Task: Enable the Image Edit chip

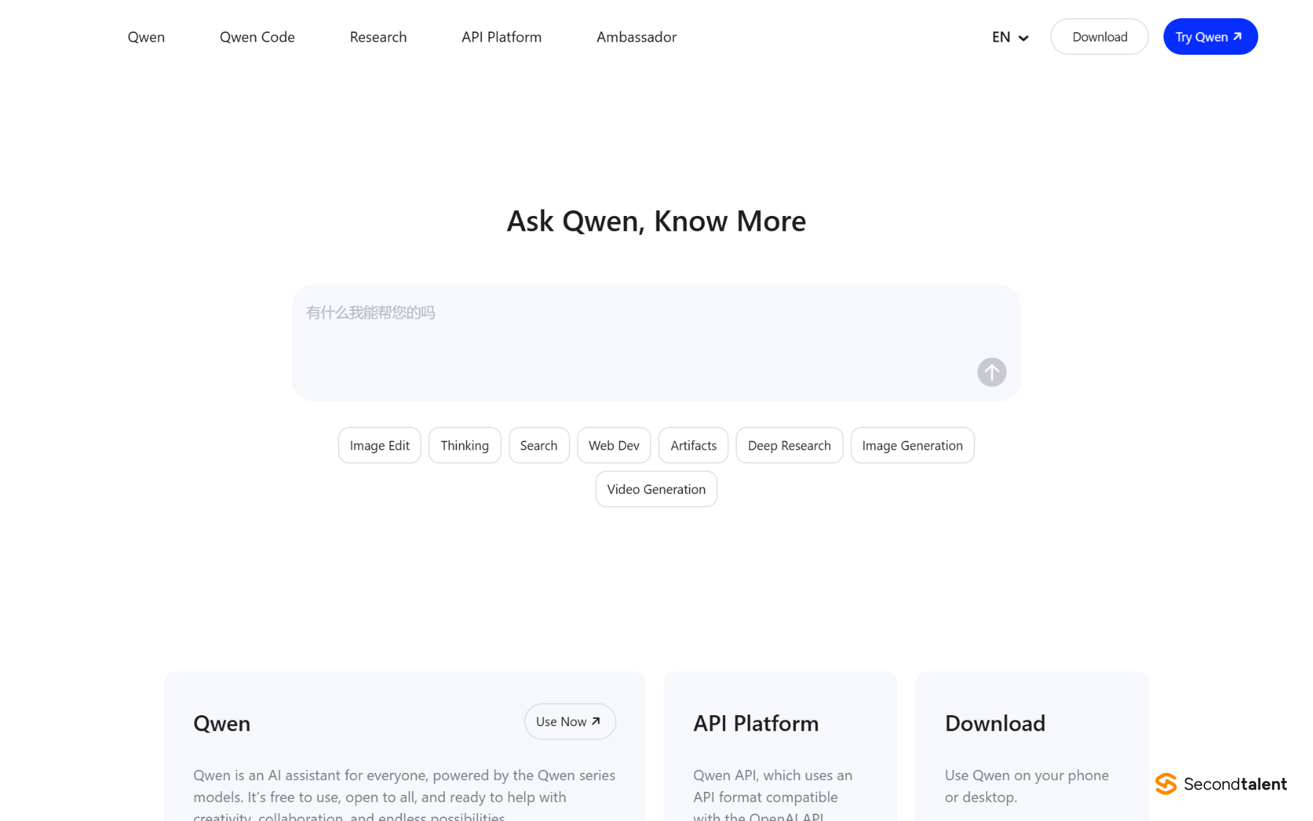Action: point(379,445)
